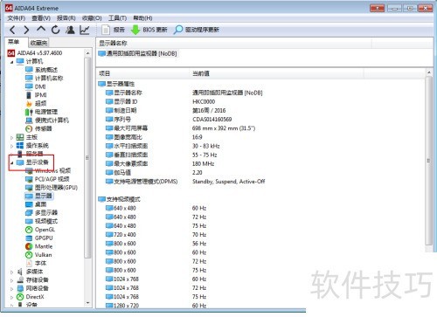Viewport: 437px width, 317px height.
Task: Open the Tools(T) menu
Action: [x=117, y=18]
